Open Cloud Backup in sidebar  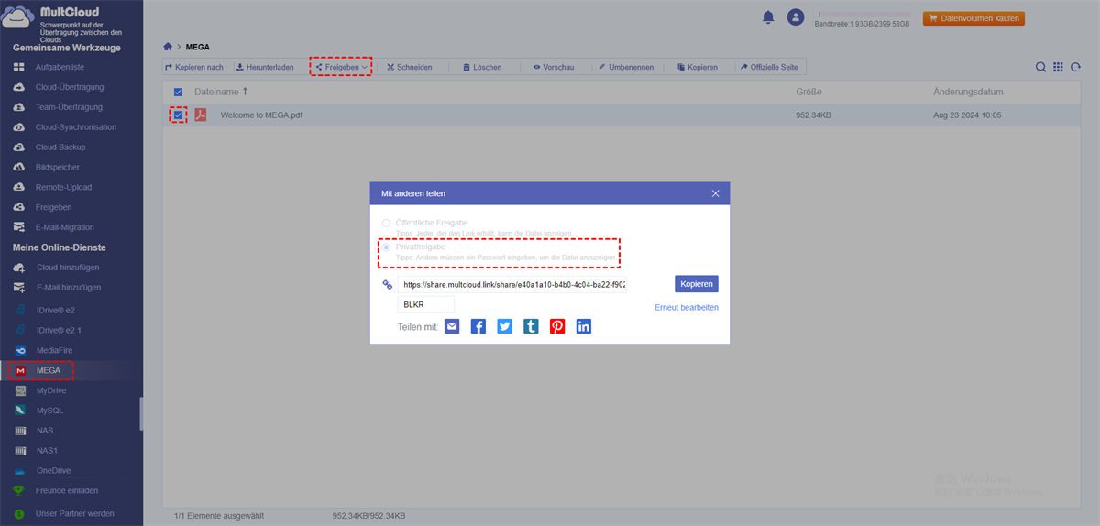(x=60, y=148)
